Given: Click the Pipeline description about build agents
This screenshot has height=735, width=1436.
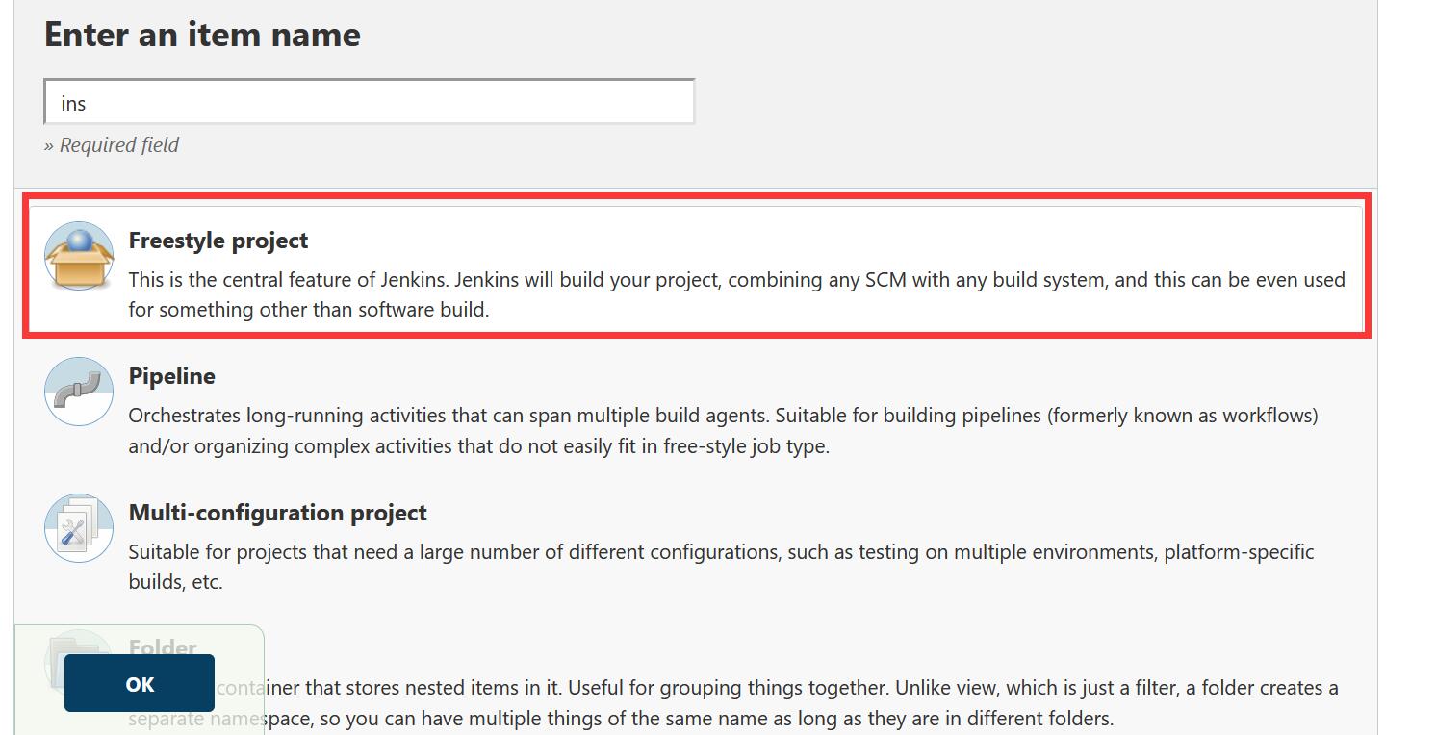Looking at the screenshot, I should pyautogui.click(x=724, y=431).
